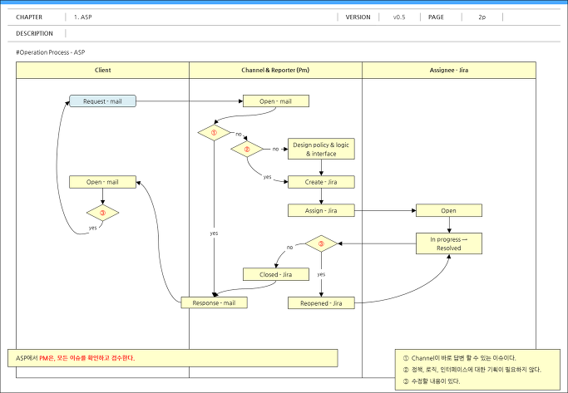
Task: Select the Open - mail box in Channel lane
Action: click(275, 101)
